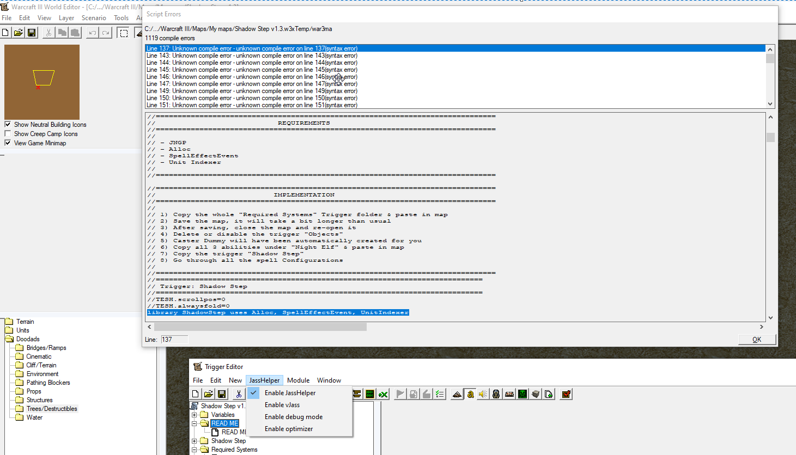This screenshot has height=455, width=796.
Task: Select the Terrain folder in left tree
Action: point(25,322)
